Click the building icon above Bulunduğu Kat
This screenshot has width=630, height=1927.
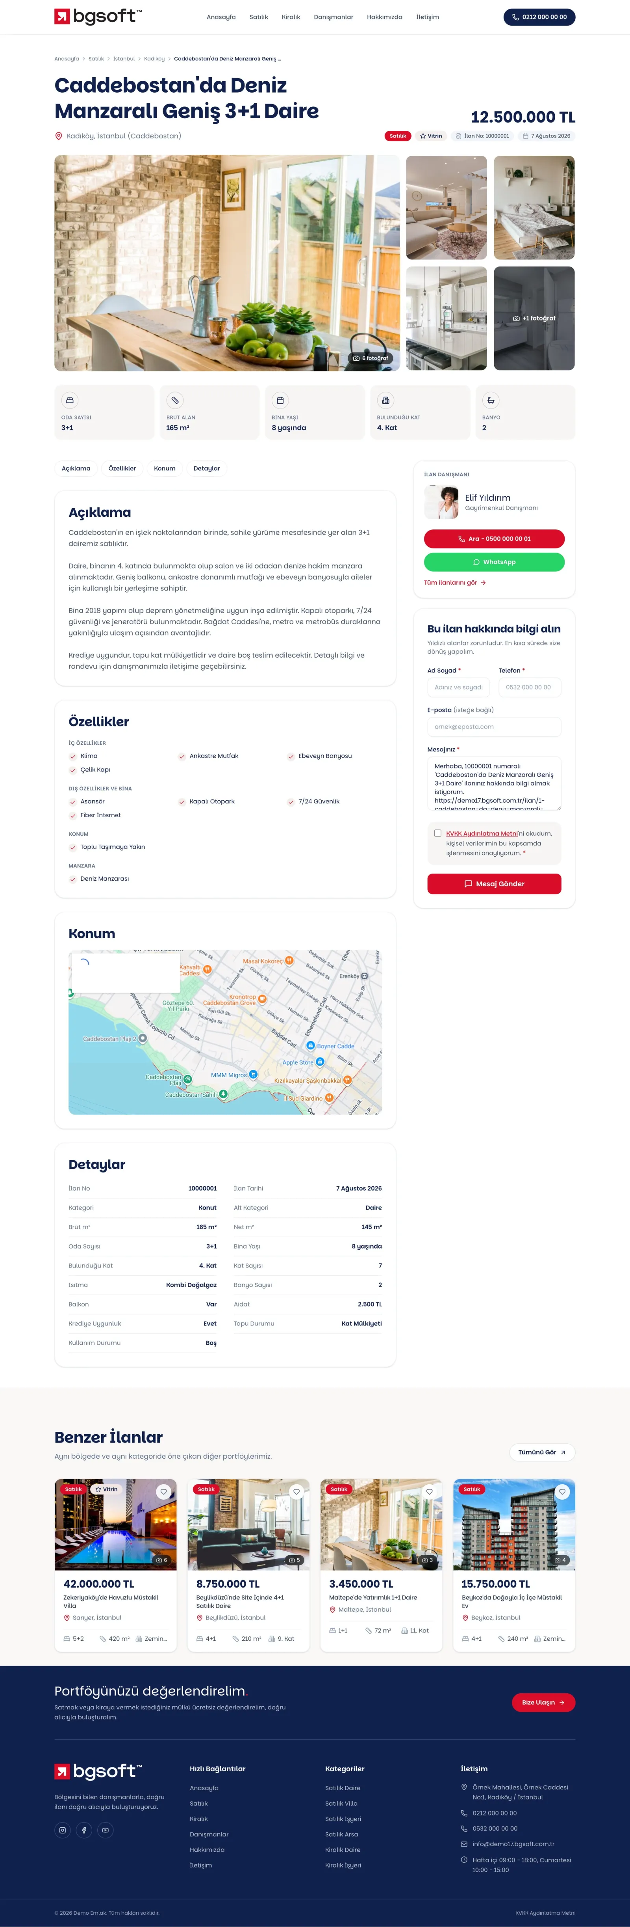pyautogui.click(x=385, y=400)
